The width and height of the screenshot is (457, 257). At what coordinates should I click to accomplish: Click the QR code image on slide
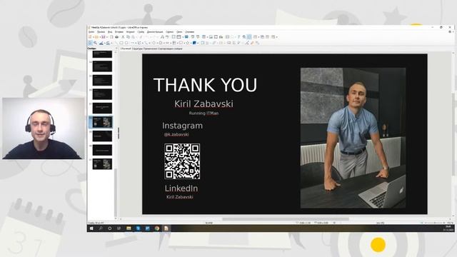pos(182,161)
